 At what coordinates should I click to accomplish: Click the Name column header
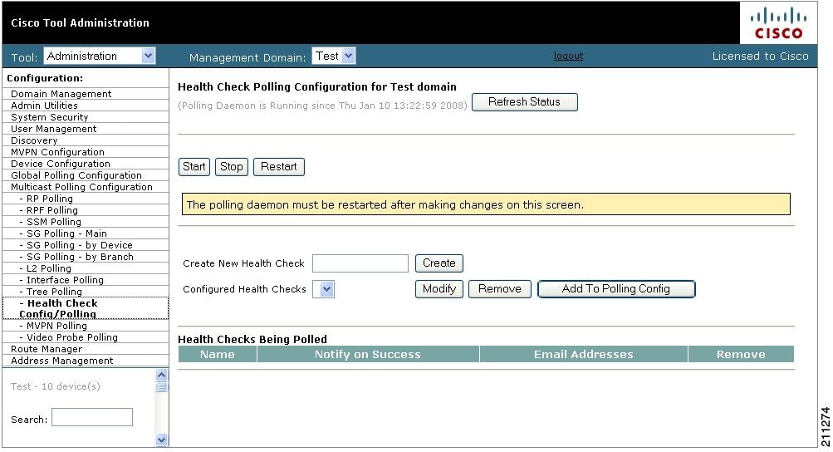click(x=218, y=355)
